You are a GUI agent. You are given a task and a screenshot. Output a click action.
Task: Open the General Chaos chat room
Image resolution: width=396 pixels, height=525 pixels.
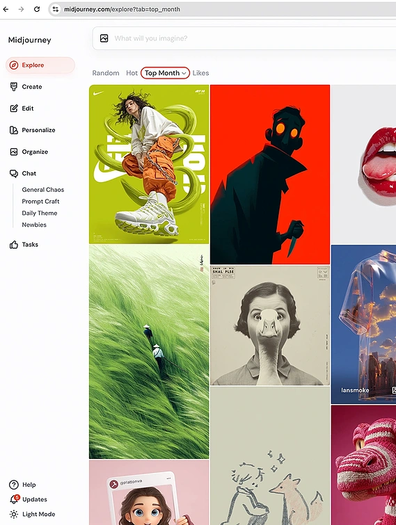[43, 190]
